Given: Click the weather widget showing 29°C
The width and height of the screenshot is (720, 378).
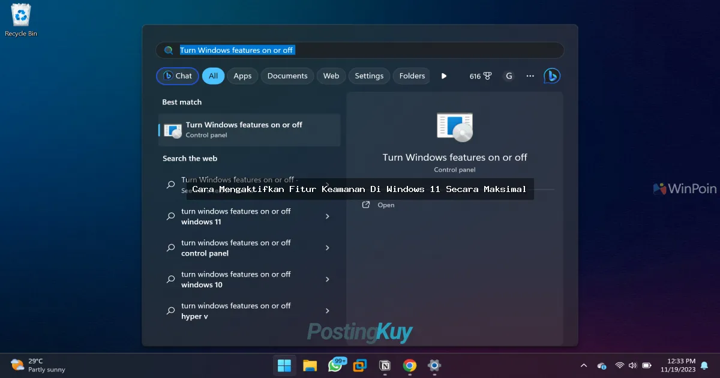Looking at the screenshot, I should point(38,365).
